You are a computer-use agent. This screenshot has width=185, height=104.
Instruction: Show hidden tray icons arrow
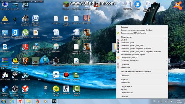tap(158, 101)
